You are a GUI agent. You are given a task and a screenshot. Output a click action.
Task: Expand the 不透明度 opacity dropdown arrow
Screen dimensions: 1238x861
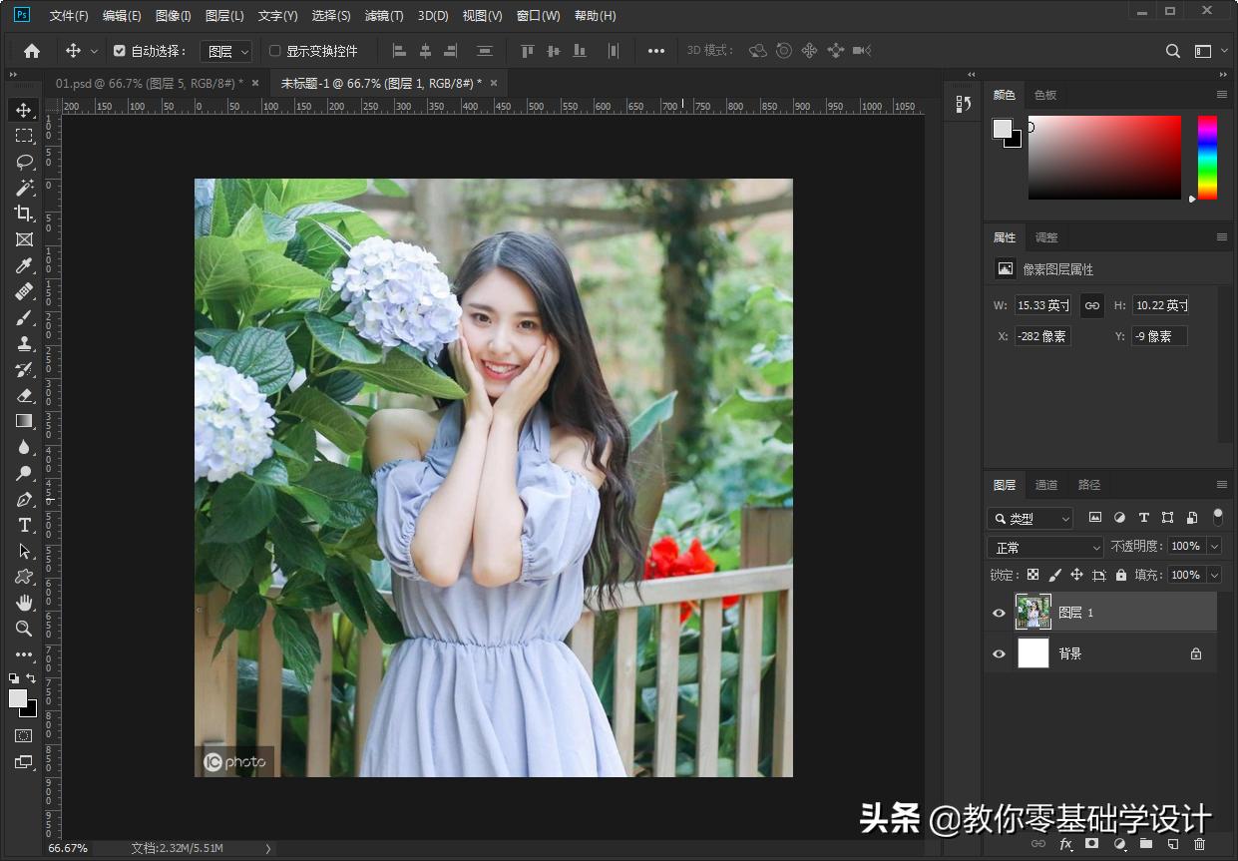click(x=1214, y=547)
